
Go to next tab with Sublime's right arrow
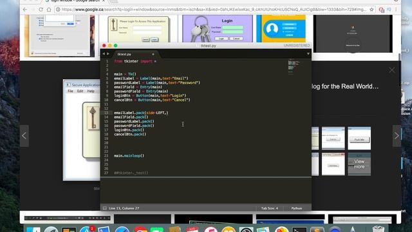coord(108,54)
